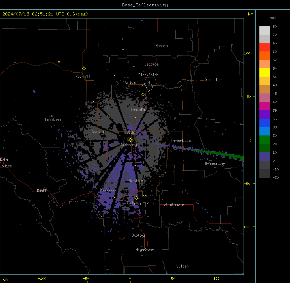Screen dimensions: 290x283
Task: Click the Base_Reflectivity title text
Action: [145, 5]
